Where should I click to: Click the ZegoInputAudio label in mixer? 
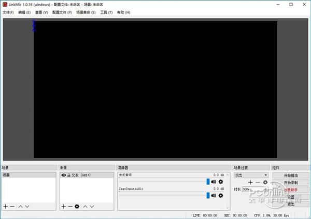pos(131,189)
